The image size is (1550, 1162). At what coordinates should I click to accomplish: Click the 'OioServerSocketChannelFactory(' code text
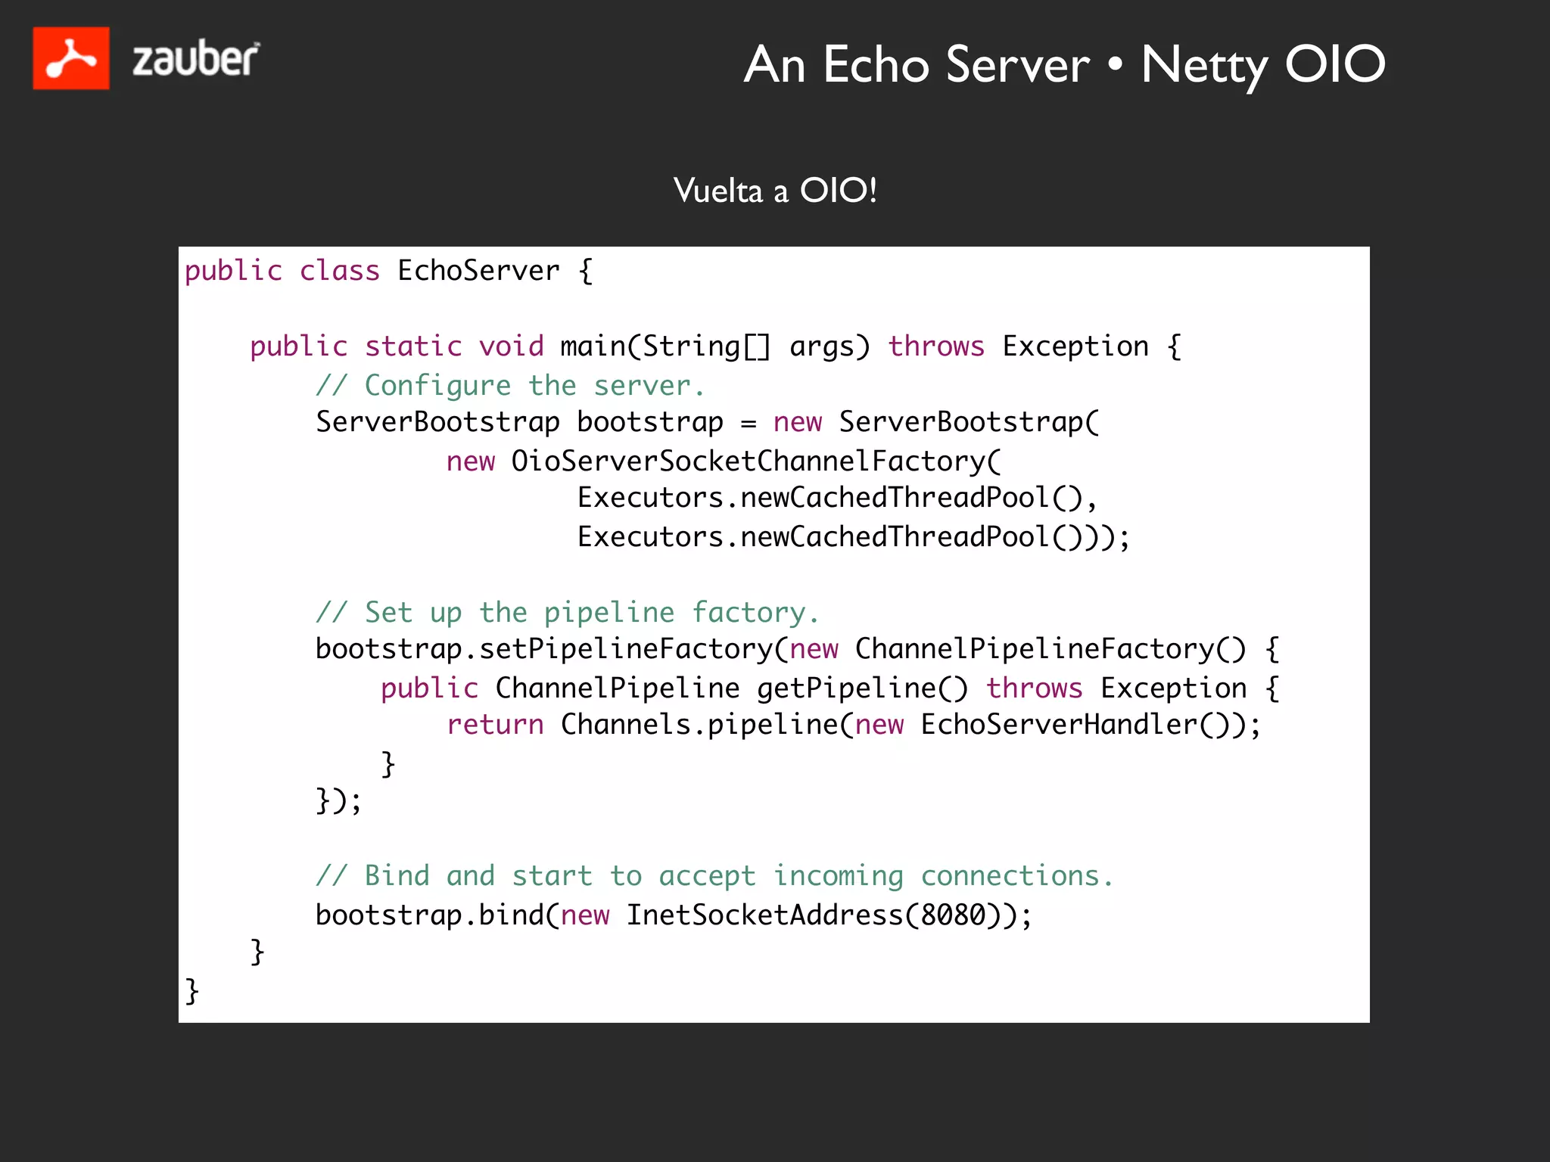click(x=755, y=461)
